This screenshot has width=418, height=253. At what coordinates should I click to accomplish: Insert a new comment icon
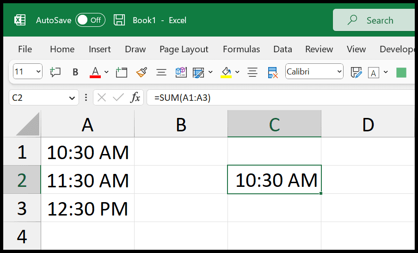pos(55,72)
